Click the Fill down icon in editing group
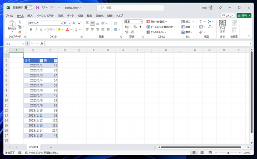 201,27
